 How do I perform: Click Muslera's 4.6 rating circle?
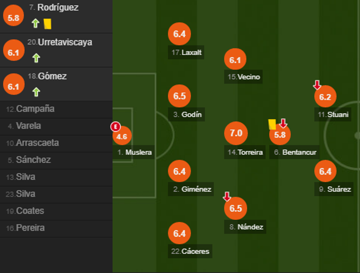pos(122,137)
